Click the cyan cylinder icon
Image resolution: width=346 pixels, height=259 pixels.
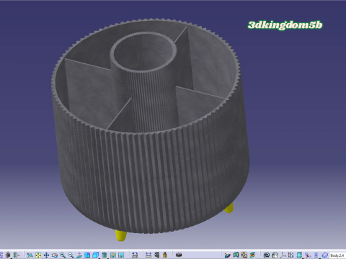299,255
